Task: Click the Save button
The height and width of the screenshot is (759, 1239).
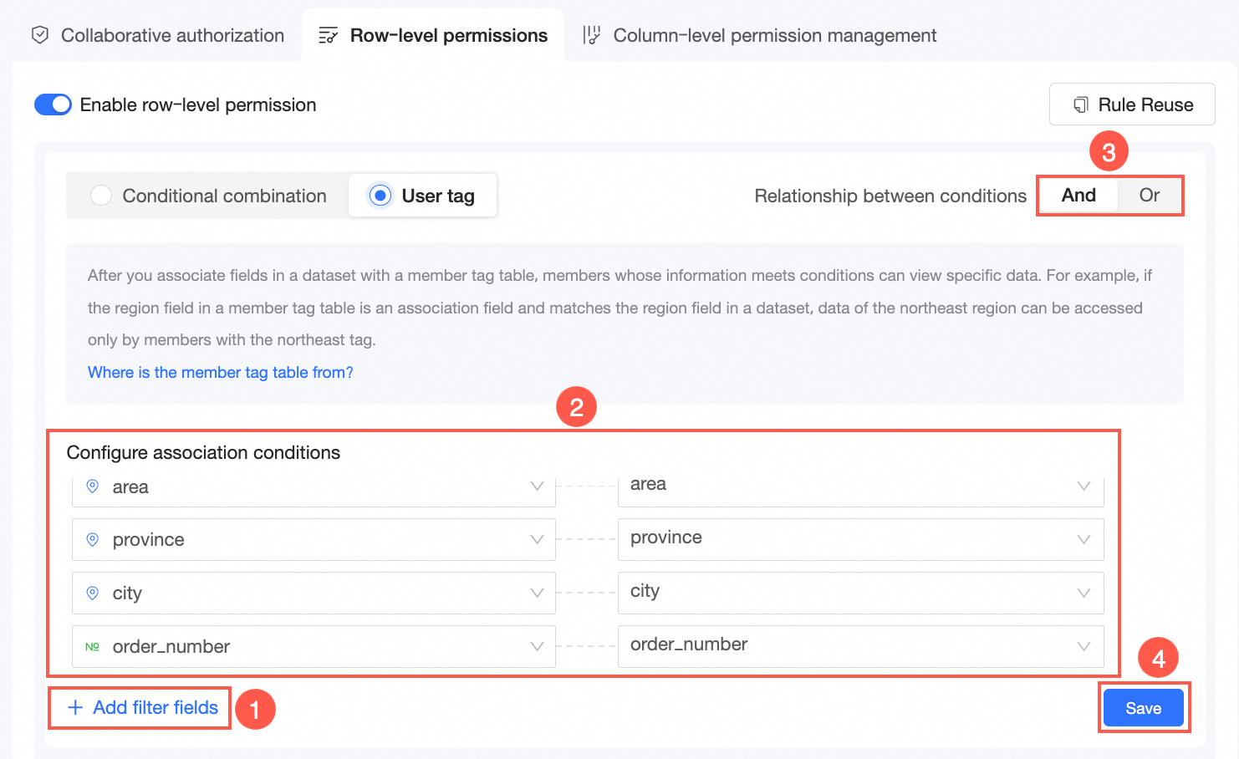Action: pyautogui.click(x=1143, y=708)
